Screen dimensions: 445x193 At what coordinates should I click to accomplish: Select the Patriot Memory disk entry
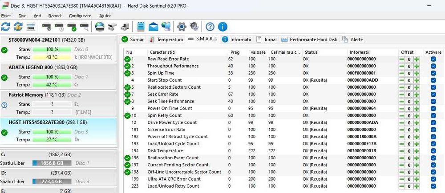[58, 103]
